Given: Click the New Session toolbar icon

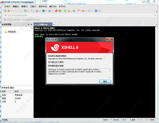Looking at the screenshot, I should pyautogui.click(x=5, y=11).
